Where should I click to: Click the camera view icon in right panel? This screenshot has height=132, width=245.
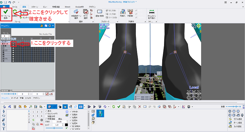(x=238, y=115)
